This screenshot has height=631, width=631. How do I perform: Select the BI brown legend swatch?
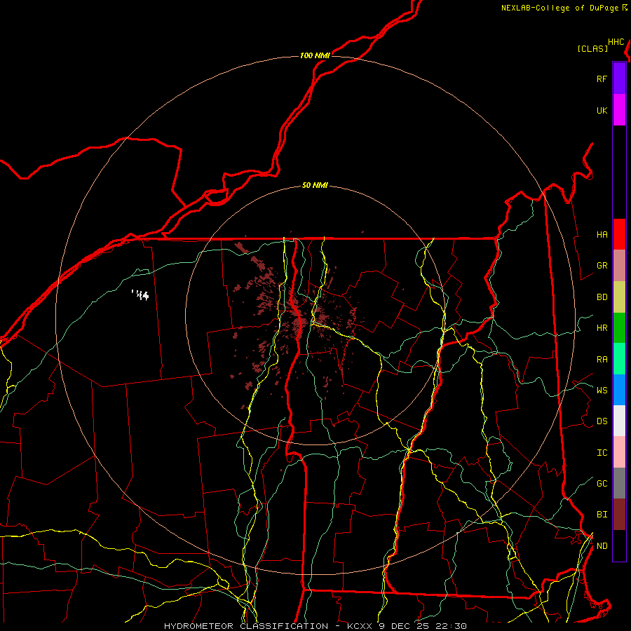pos(619,515)
